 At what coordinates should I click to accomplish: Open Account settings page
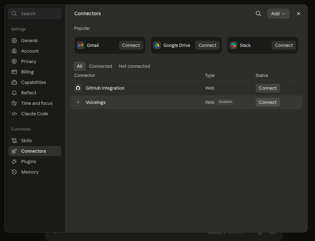(35, 51)
